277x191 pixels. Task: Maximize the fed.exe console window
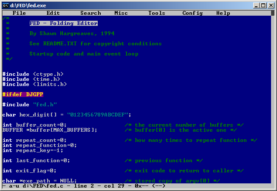pos(264,5)
